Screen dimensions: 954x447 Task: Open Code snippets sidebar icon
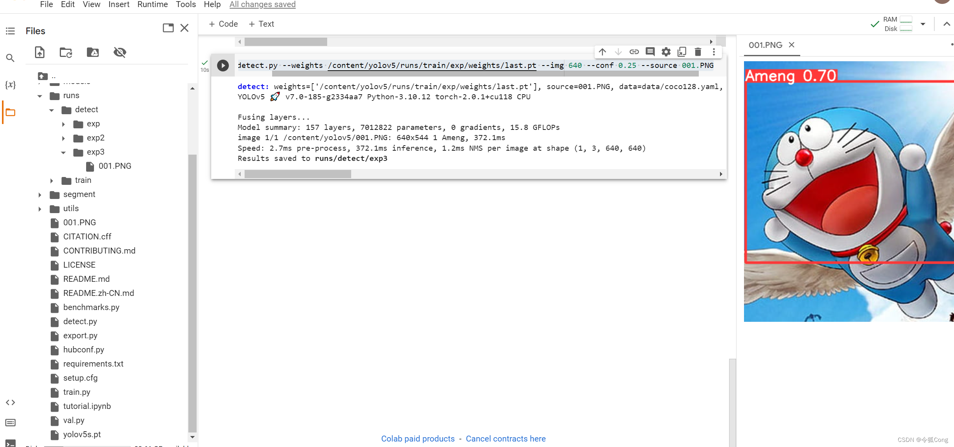click(10, 402)
